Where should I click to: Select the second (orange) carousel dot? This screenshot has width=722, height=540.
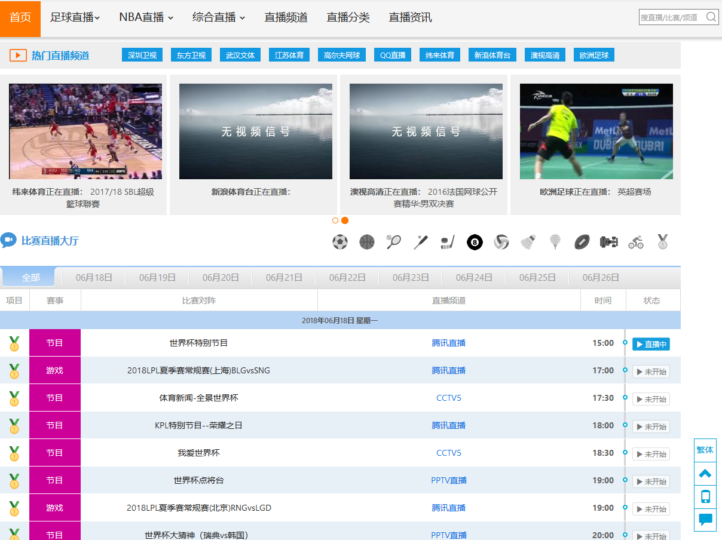(345, 220)
